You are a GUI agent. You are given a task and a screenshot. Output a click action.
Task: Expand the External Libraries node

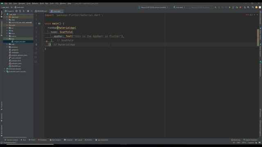tap(5, 69)
